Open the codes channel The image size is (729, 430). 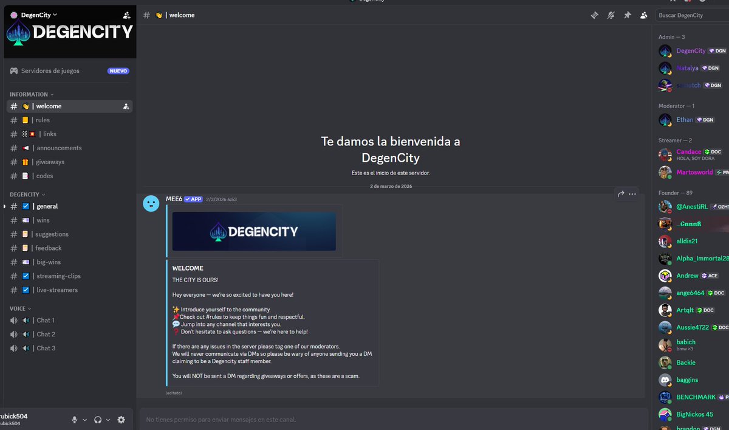click(x=69, y=176)
